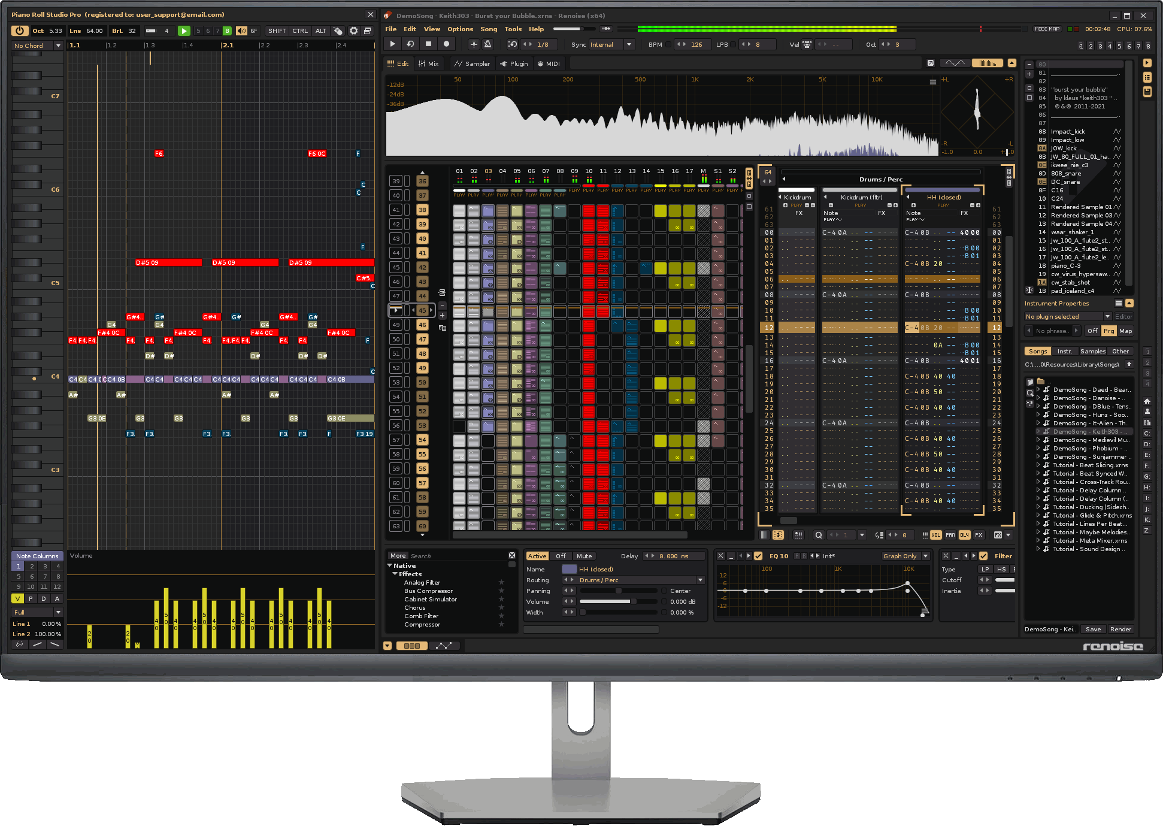Toggle the record (edit mode) button

click(x=446, y=44)
